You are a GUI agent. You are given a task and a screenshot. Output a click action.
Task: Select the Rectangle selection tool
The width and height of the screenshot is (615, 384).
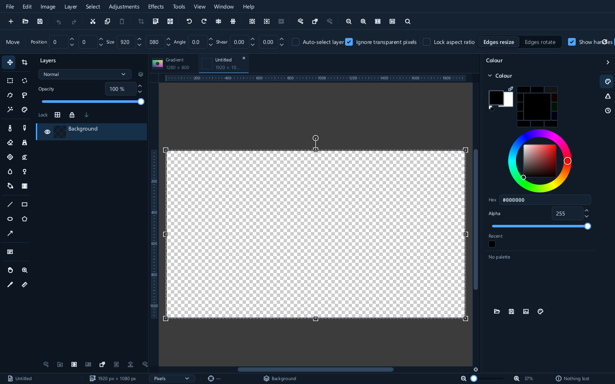10,81
